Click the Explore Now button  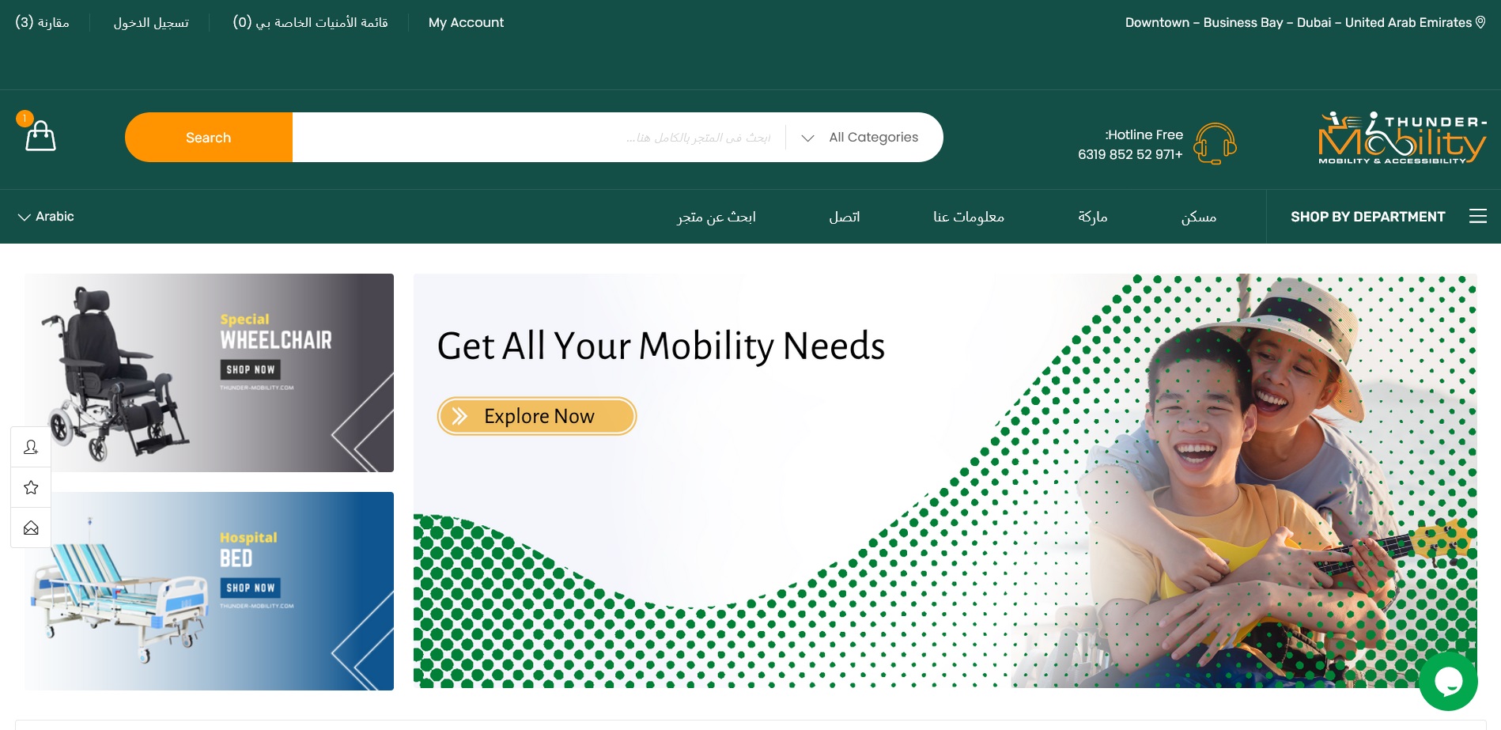tap(537, 416)
